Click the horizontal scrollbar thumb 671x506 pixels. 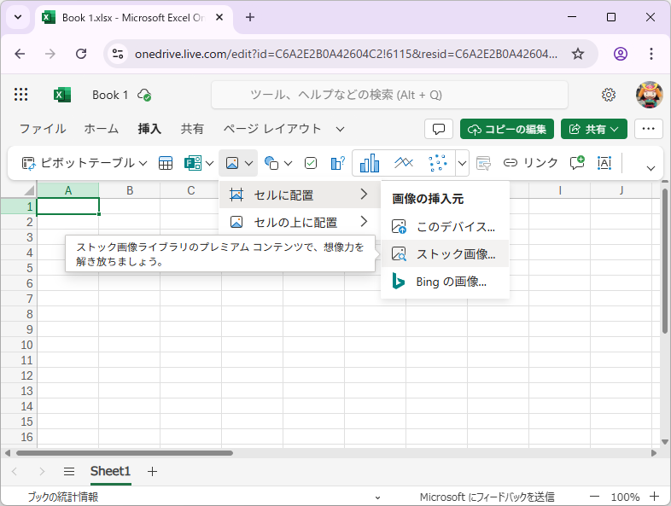pos(125,453)
